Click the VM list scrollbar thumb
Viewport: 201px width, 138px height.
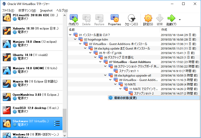64,121
